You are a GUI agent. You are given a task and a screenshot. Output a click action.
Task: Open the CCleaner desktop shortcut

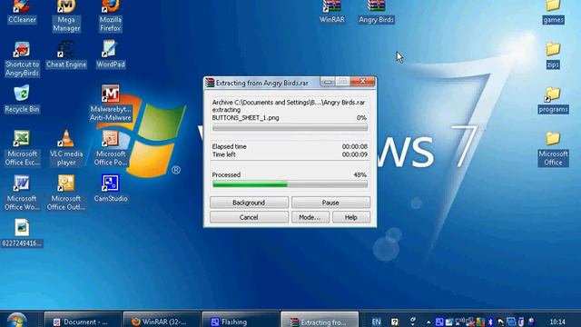point(22,12)
